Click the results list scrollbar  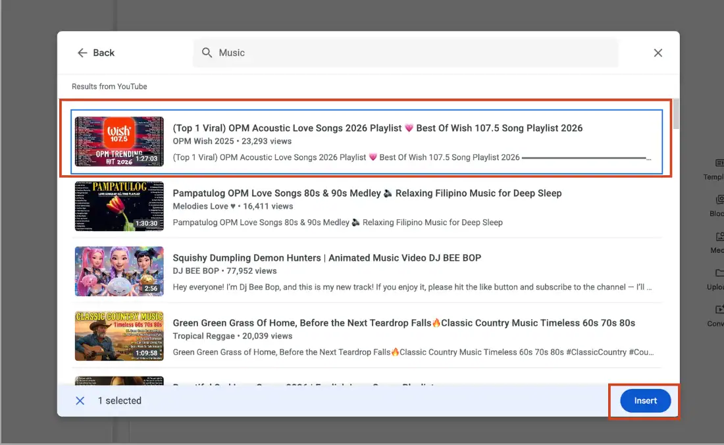point(676,114)
